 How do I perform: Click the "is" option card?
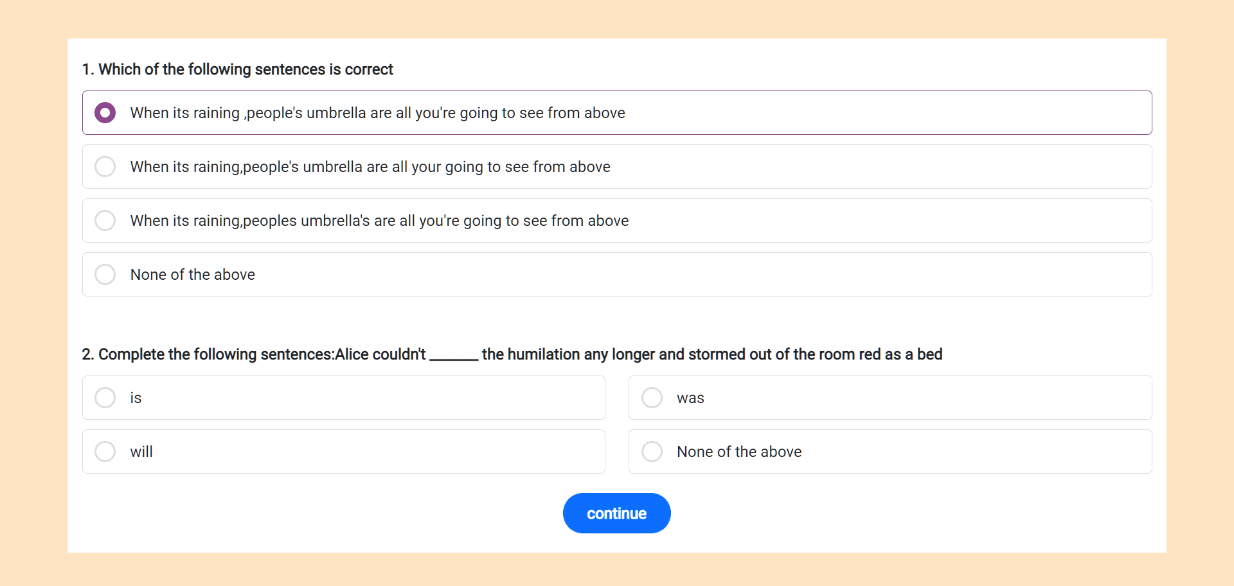point(343,397)
